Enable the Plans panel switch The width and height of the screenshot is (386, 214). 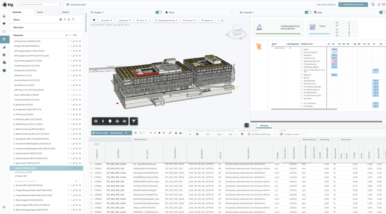click(233, 12)
